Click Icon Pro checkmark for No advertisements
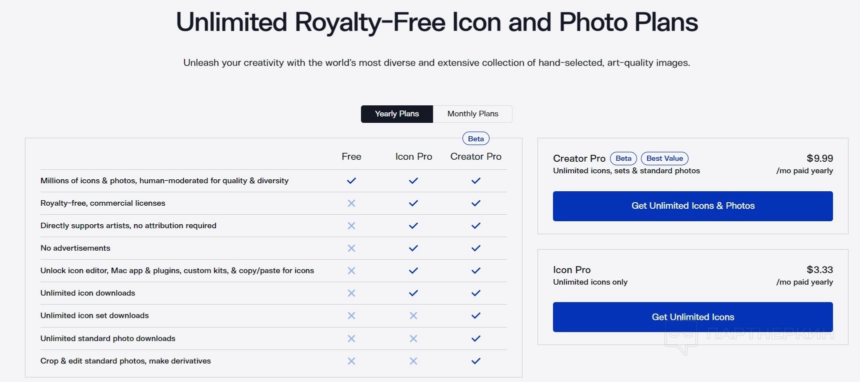Image resolution: width=860 pixels, height=382 pixels. [413, 248]
